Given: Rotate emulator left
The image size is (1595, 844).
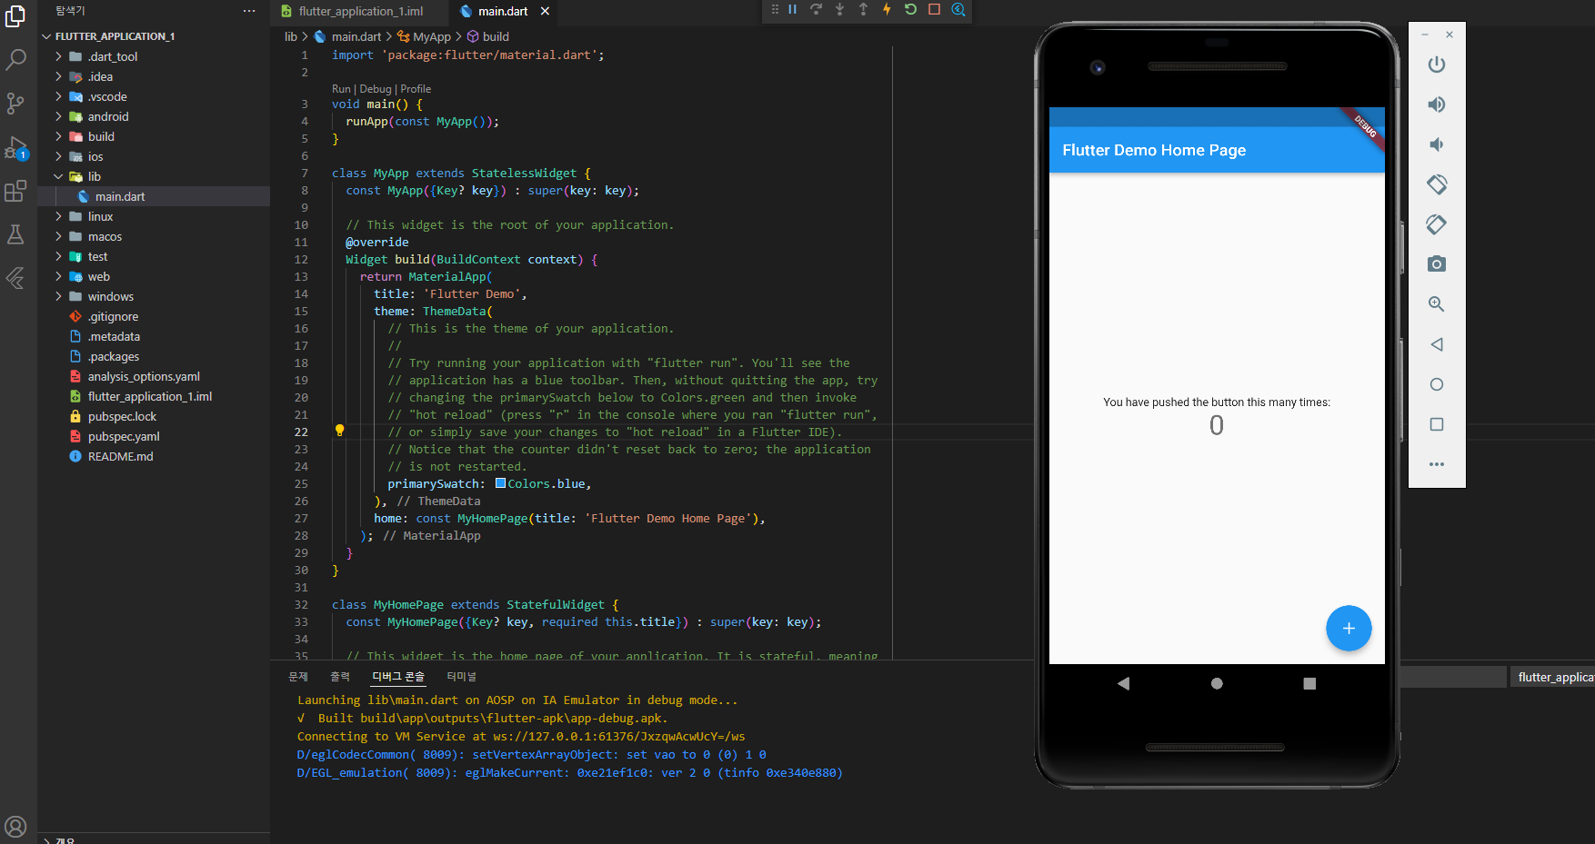Looking at the screenshot, I should (x=1437, y=184).
